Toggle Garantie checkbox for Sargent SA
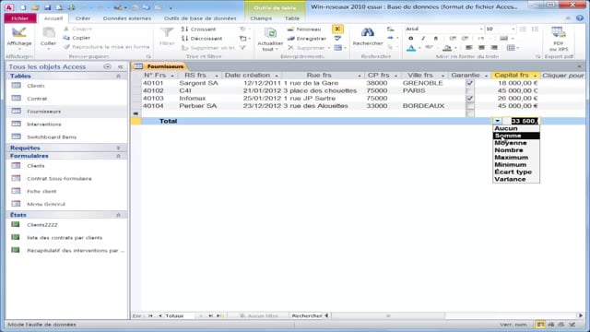Image resolution: width=590 pixels, height=332 pixels. click(469, 83)
